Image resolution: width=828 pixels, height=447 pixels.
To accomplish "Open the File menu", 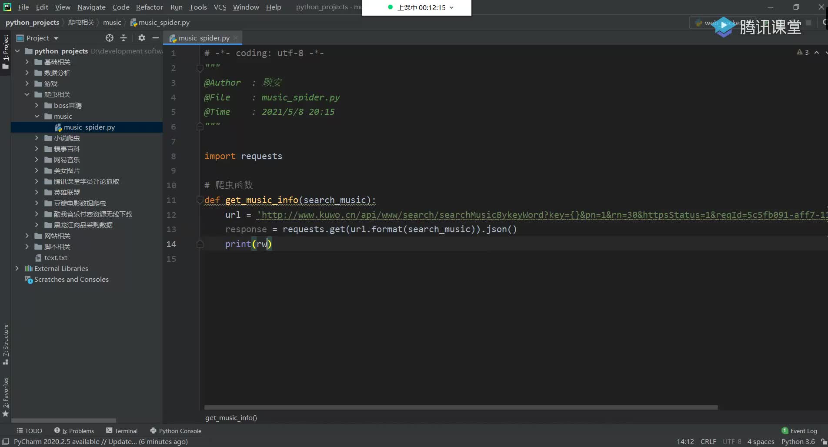I will tap(23, 7).
